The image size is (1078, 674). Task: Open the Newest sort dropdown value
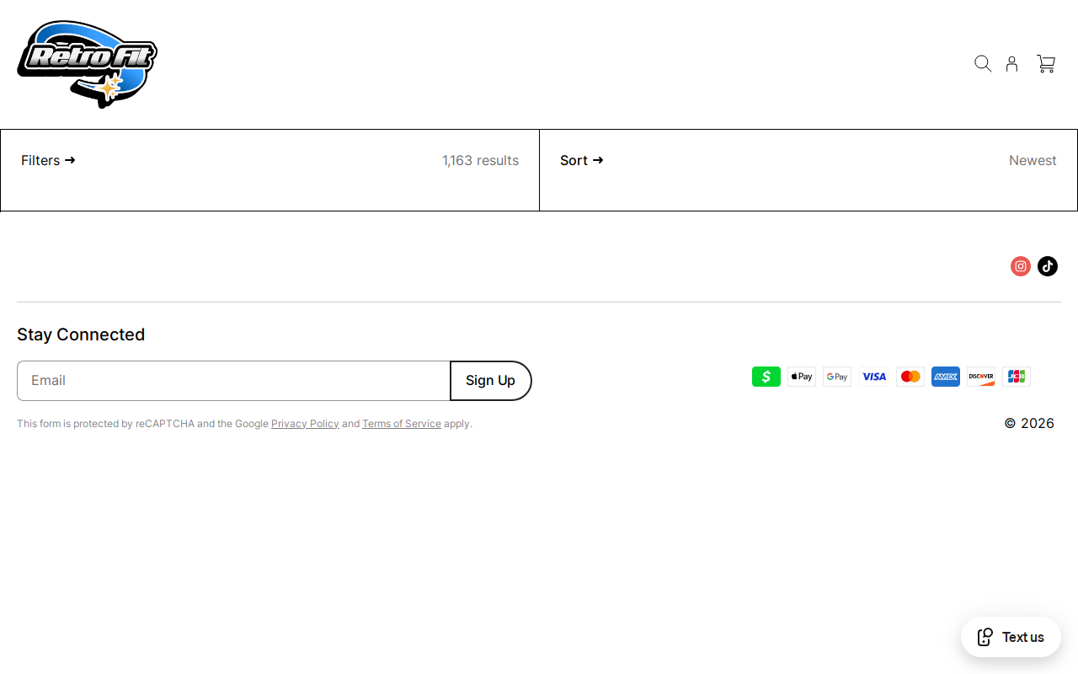pyautogui.click(x=1033, y=160)
